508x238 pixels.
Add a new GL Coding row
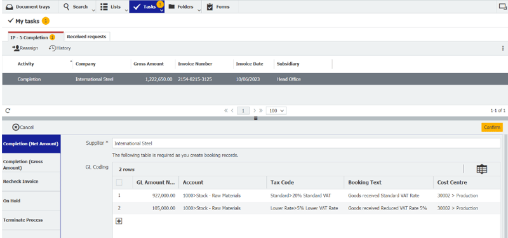coord(119,221)
